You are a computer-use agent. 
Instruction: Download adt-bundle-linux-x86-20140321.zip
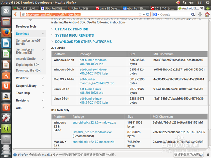click(92, 91)
